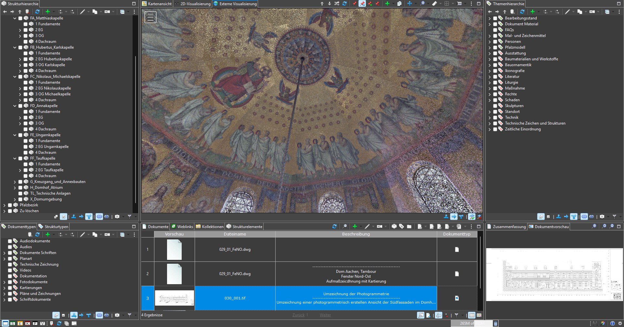Viewport: 624px width, 327px height.
Task: Switch to the Kartenansicht tab
Action: pos(157,4)
